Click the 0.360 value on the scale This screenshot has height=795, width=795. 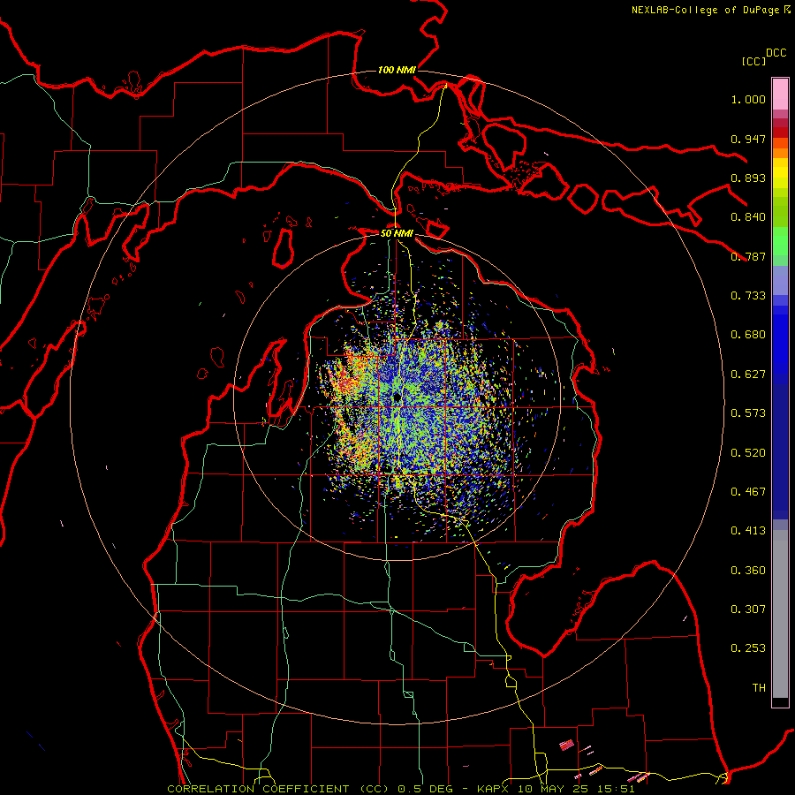click(748, 571)
